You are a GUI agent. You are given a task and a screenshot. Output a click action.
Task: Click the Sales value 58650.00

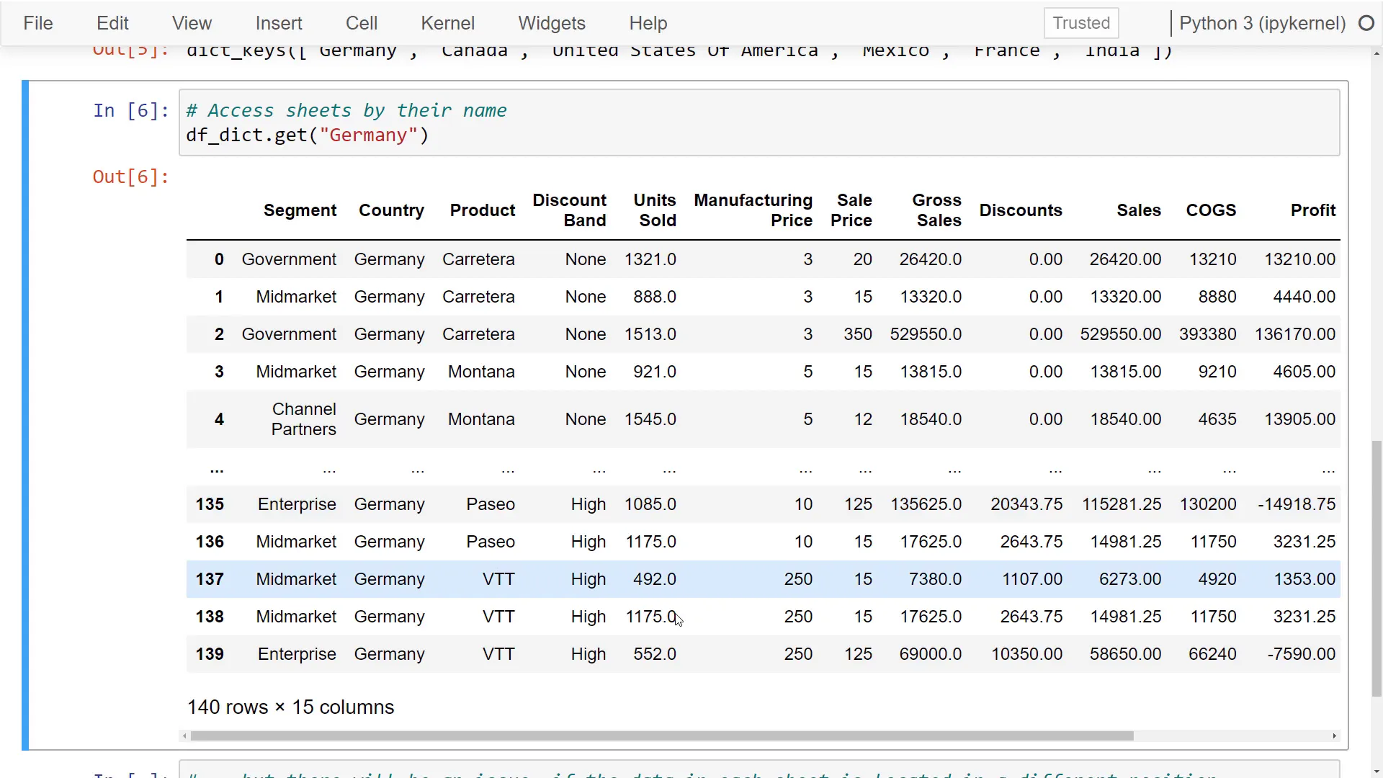pos(1125,654)
